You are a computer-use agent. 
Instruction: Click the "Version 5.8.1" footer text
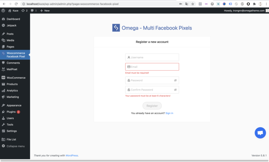coord(259,156)
